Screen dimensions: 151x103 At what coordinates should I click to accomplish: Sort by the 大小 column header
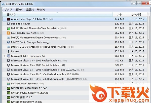coord(119,15)
